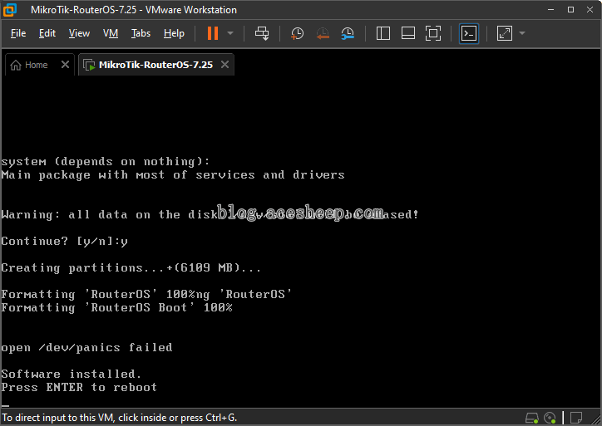The width and height of the screenshot is (602, 426).
Task: Maximize the VMware Workstation window
Action: pyautogui.click(x=571, y=10)
